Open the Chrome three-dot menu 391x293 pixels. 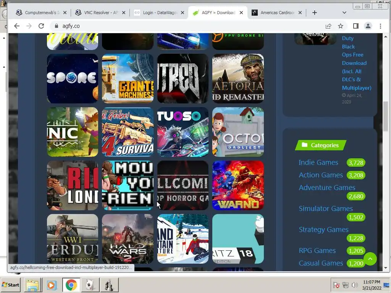(x=380, y=26)
